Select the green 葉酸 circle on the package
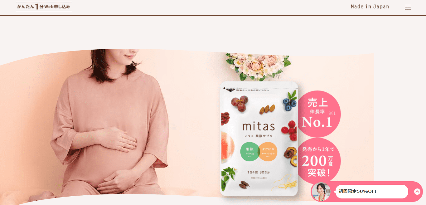Screen dimensions: 426x205 (x=250, y=152)
